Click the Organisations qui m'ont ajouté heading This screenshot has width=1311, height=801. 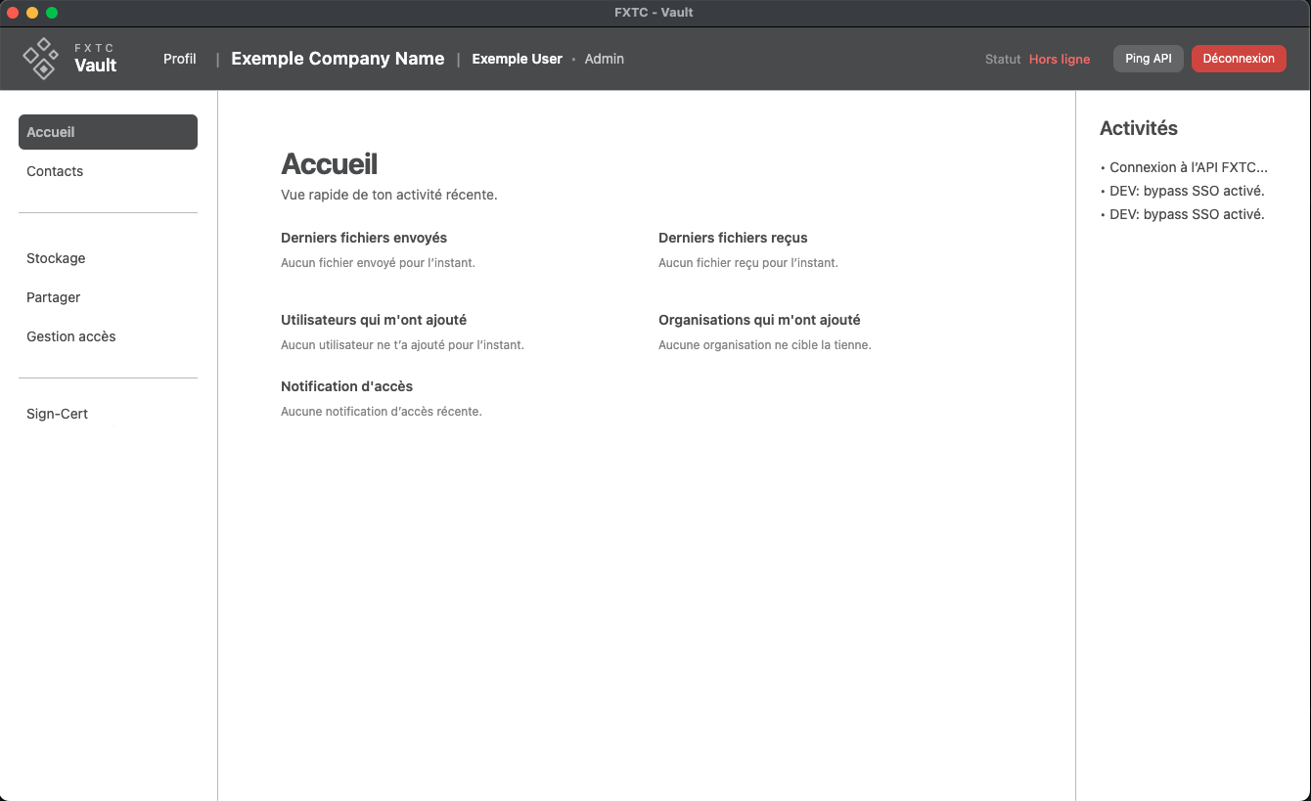point(759,320)
